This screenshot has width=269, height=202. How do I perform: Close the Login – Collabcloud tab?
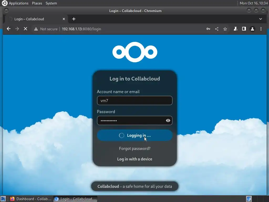pyautogui.click(x=64, y=19)
